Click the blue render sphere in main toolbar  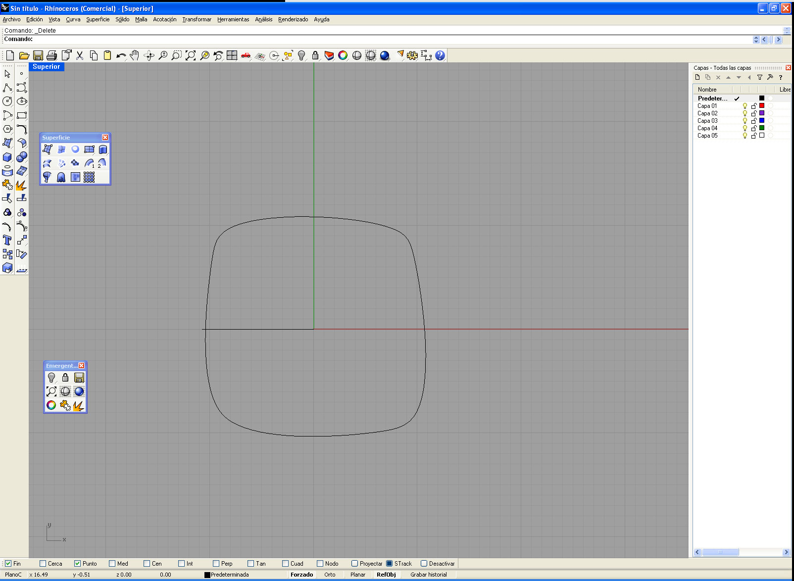(x=384, y=55)
